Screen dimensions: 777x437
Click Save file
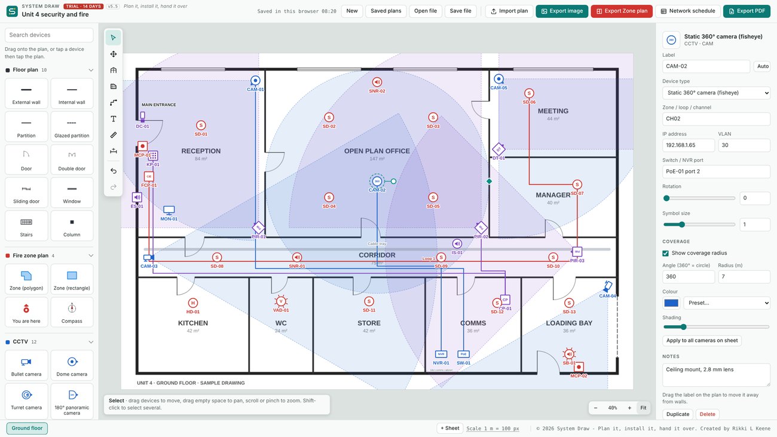[x=460, y=11]
